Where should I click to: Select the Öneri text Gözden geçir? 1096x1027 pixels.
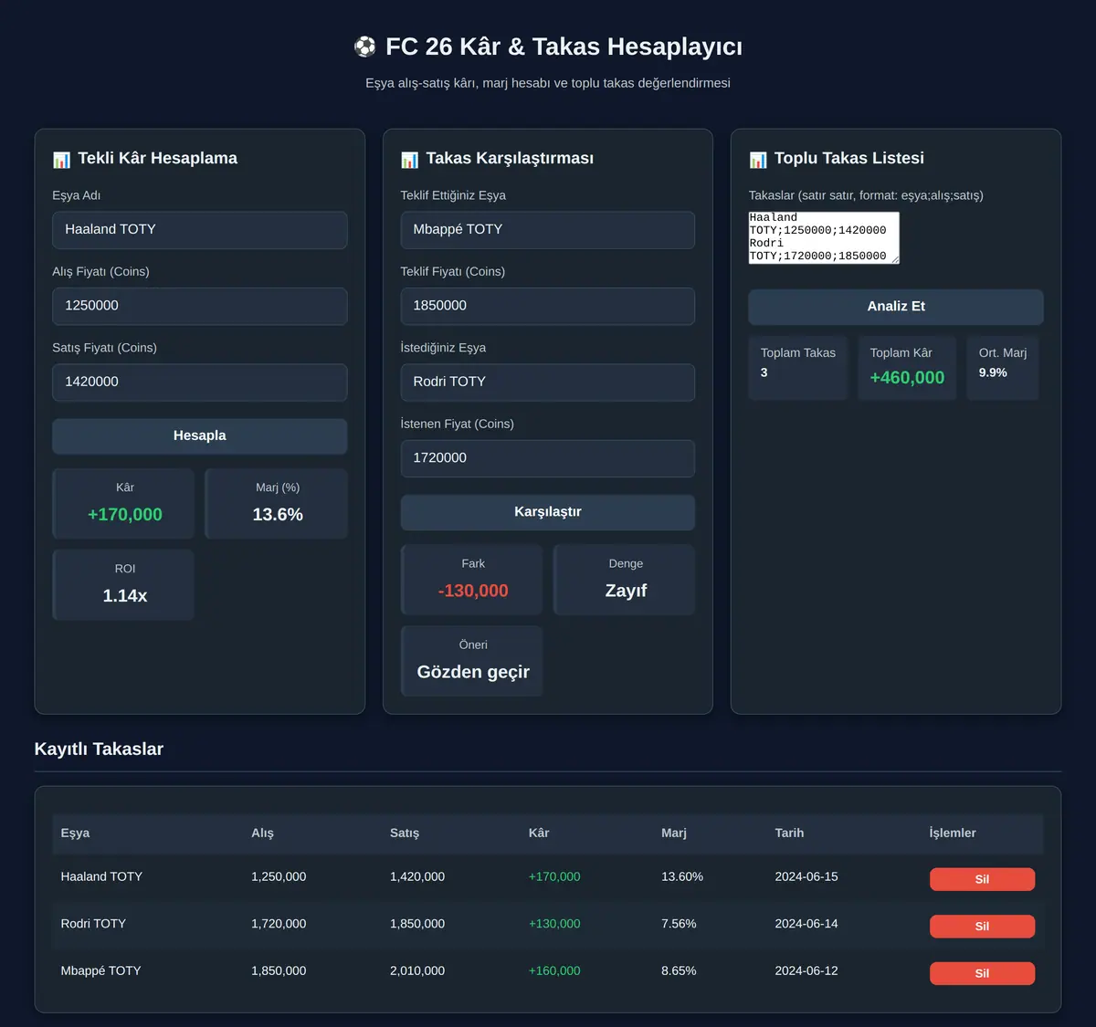tap(473, 672)
